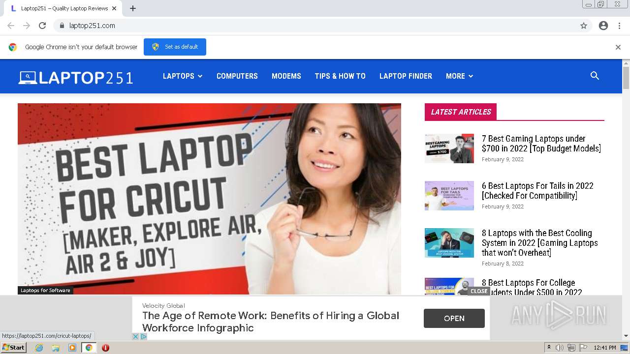The width and height of the screenshot is (630, 354).
Task: Click the best cooling system laptops thumbnail
Action: point(449,243)
